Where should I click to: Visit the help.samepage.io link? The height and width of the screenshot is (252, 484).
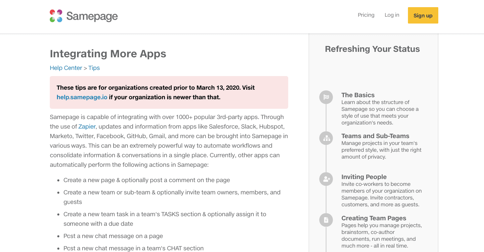coord(82,97)
